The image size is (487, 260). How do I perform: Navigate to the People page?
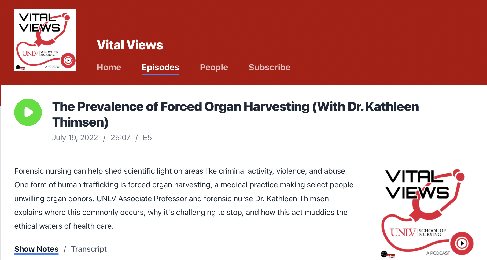(x=214, y=67)
